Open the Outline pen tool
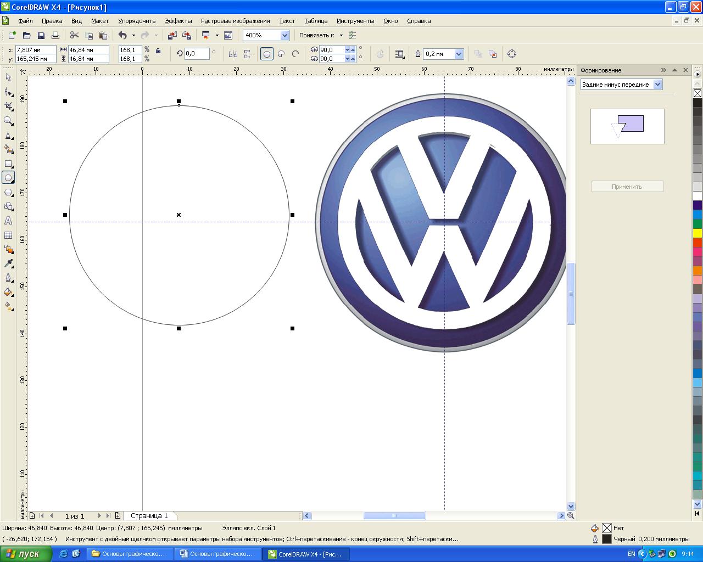This screenshot has height=562, width=703. pyautogui.click(x=8, y=278)
